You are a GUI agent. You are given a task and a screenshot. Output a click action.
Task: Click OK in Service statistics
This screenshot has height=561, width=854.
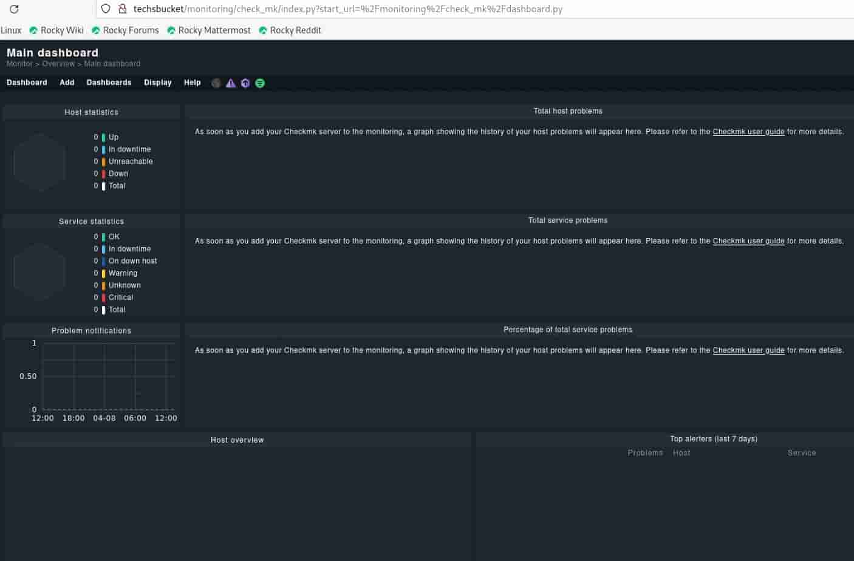(x=114, y=237)
